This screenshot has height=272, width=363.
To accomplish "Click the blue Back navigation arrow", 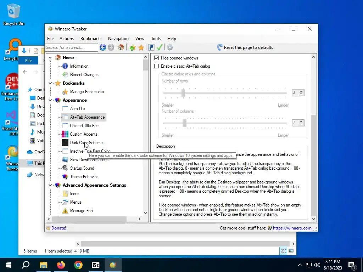I will click(103, 47).
